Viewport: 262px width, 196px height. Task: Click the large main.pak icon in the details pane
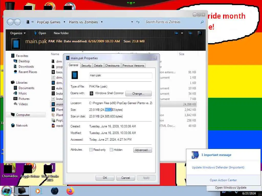click(x=16, y=44)
